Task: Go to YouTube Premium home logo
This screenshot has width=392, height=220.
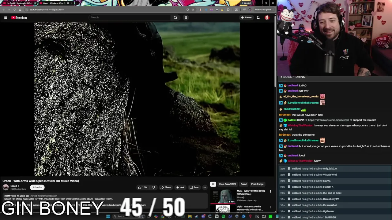Action: [19, 18]
